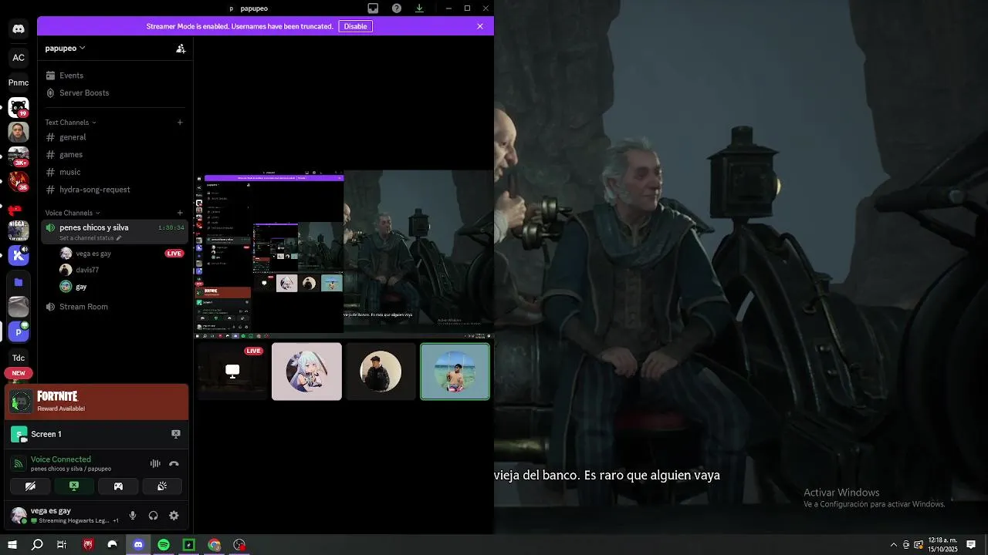This screenshot has width=988, height=555.
Task: Open the Fortnite Reward Available banner
Action: (x=97, y=402)
